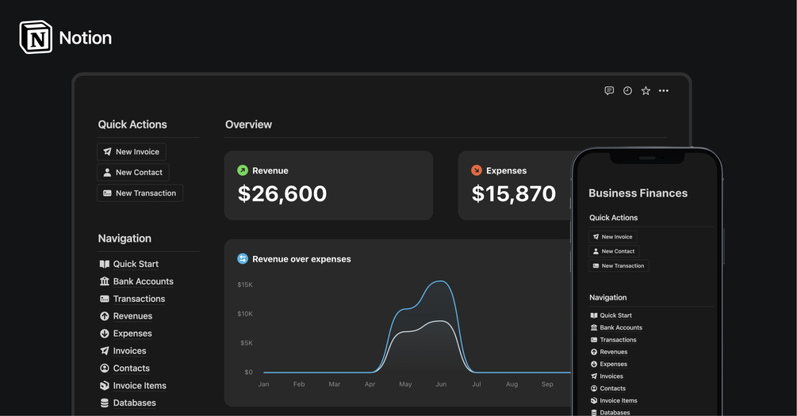Click the box icon beside desktop Invoice Items
The image size is (797, 416).
click(x=104, y=386)
